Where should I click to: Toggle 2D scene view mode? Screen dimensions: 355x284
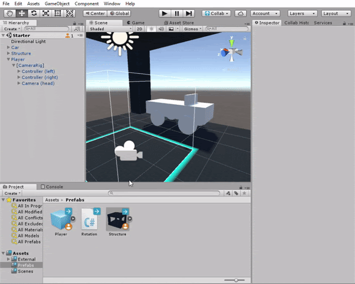(140, 29)
